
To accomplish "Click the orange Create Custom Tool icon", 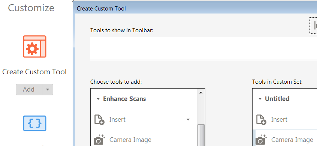I will click(34, 47).
